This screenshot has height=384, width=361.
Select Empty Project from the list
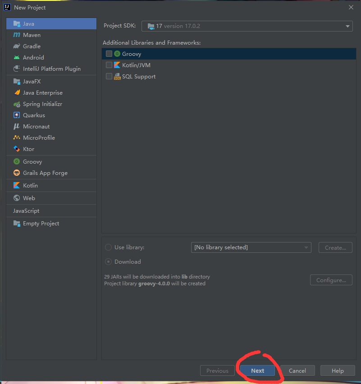pos(41,224)
